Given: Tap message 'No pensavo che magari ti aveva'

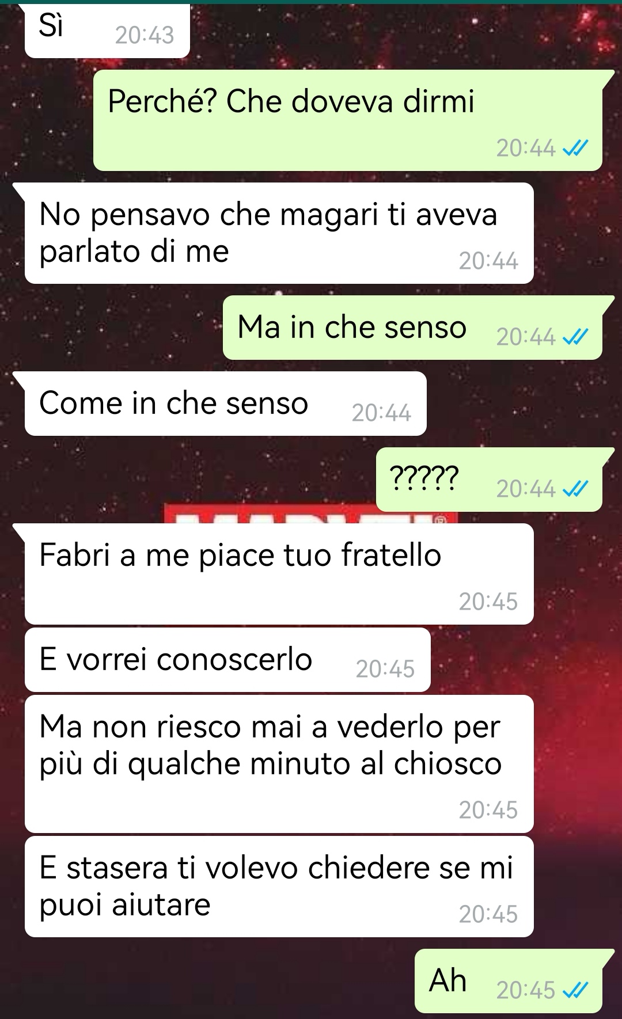Looking at the screenshot, I should (279, 233).
